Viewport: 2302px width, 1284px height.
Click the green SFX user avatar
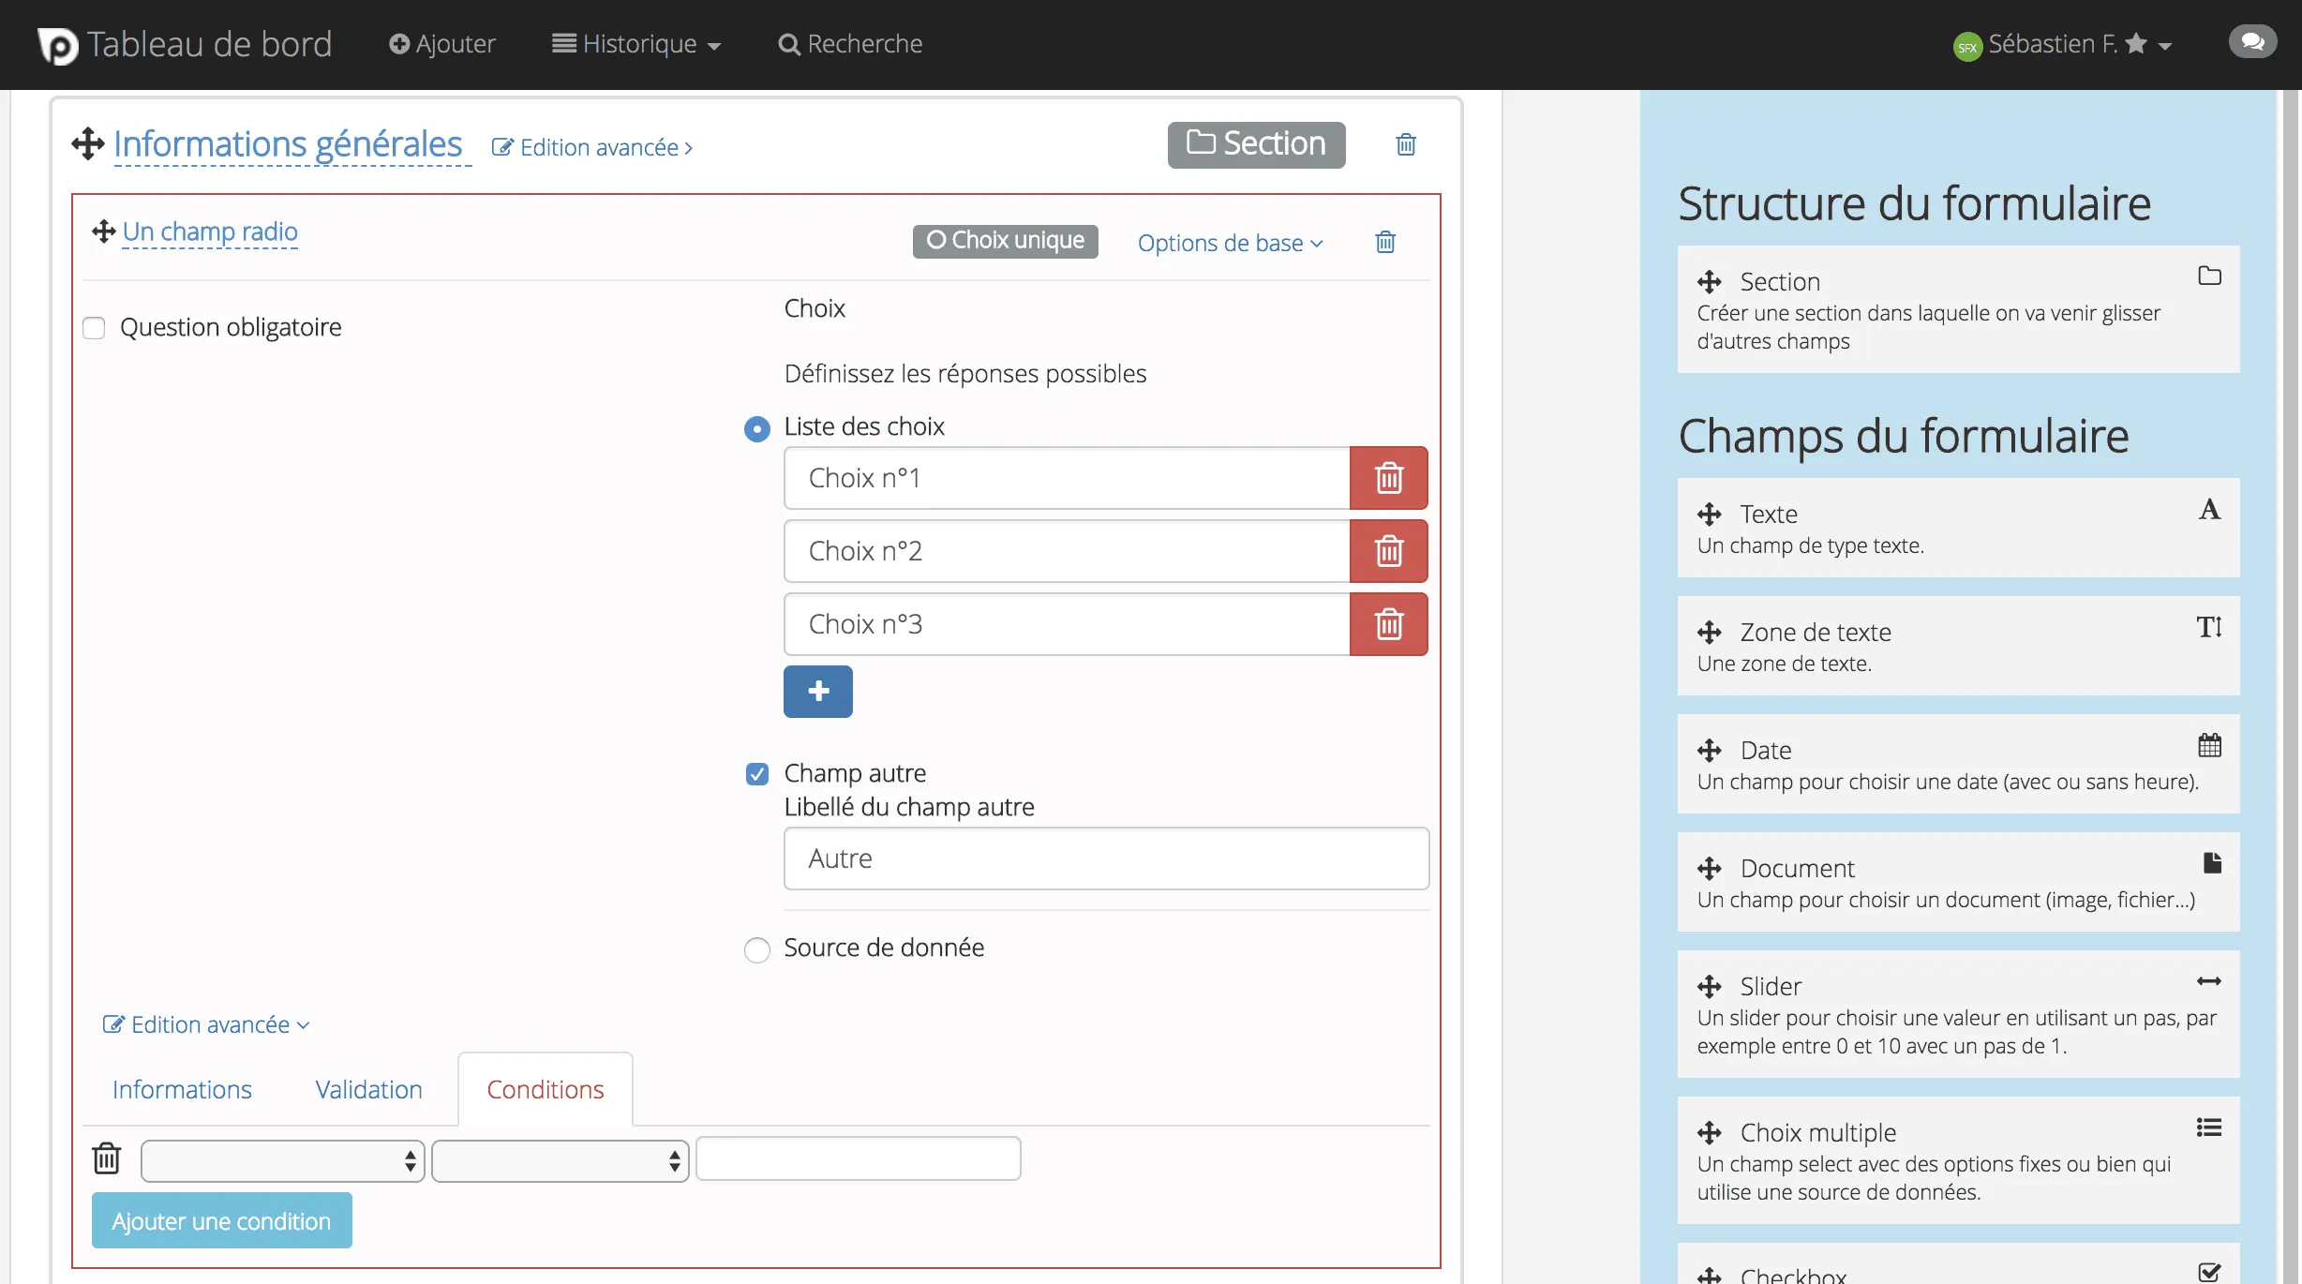click(1967, 46)
